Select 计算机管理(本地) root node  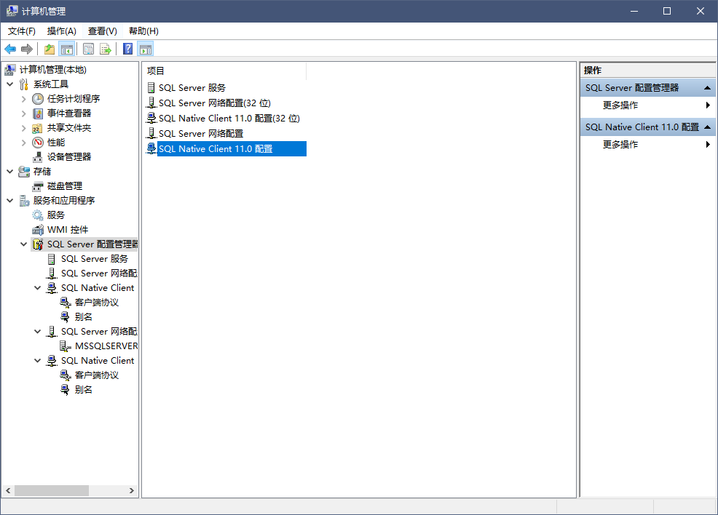point(52,70)
